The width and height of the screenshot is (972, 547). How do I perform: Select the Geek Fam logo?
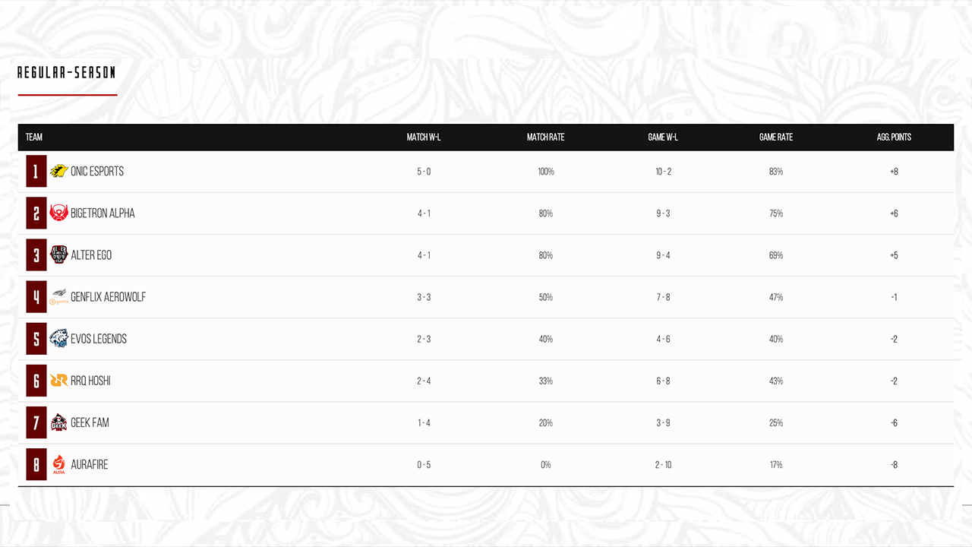click(59, 422)
